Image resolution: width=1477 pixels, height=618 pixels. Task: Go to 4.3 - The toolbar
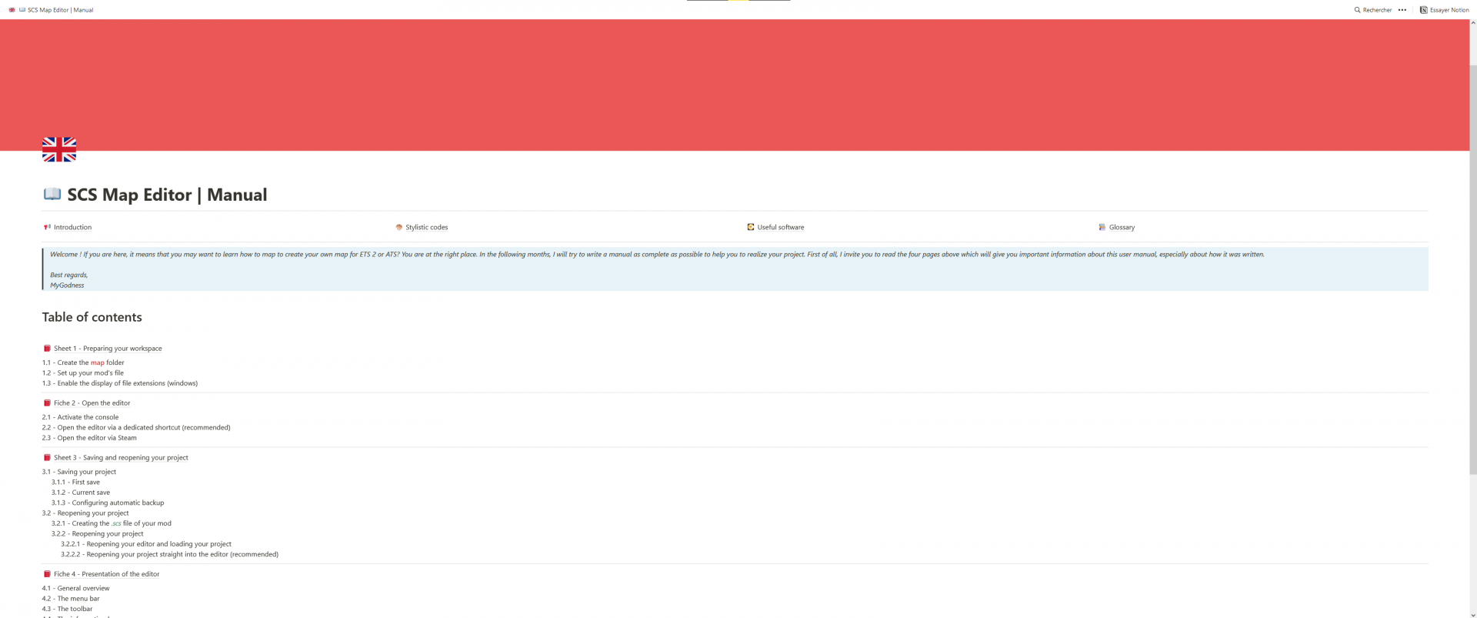coord(67,609)
